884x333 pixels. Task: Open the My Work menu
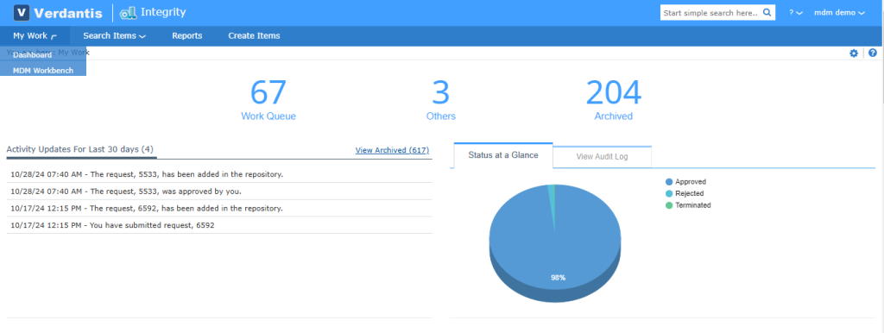(x=35, y=35)
